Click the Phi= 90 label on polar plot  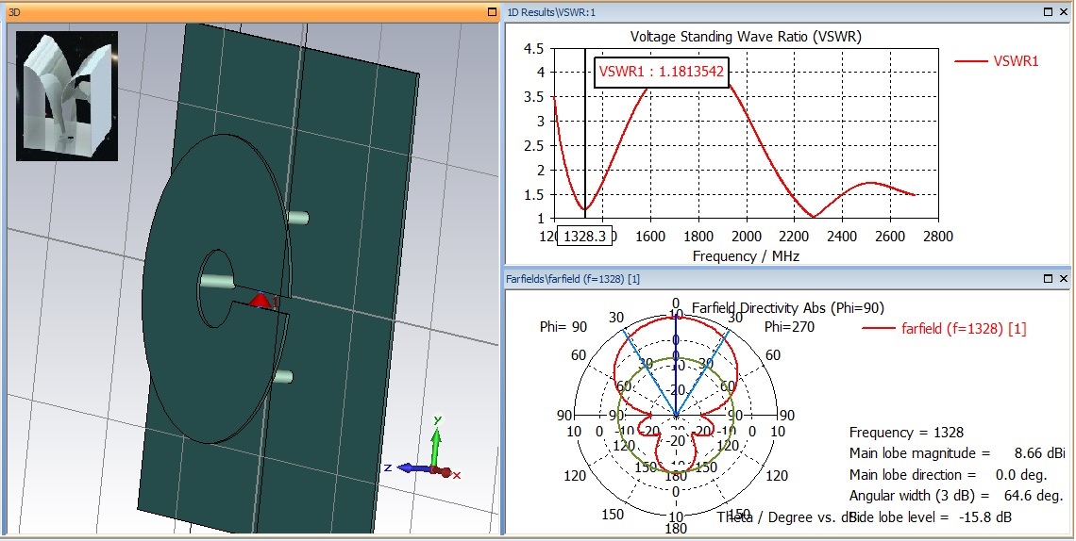point(563,327)
